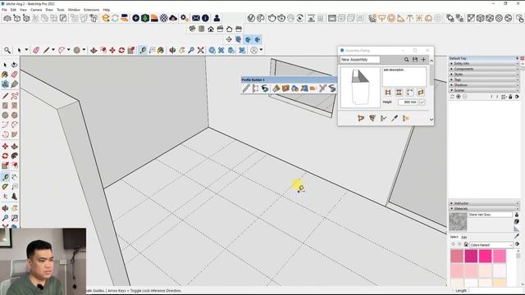The height and width of the screenshot is (295, 525).
Task: Expand the Assembly Dialog lower chevron
Action: [x=431, y=120]
